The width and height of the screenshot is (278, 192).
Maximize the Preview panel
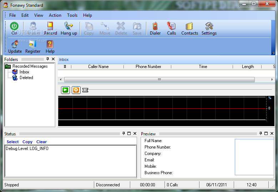tap(266, 134)
